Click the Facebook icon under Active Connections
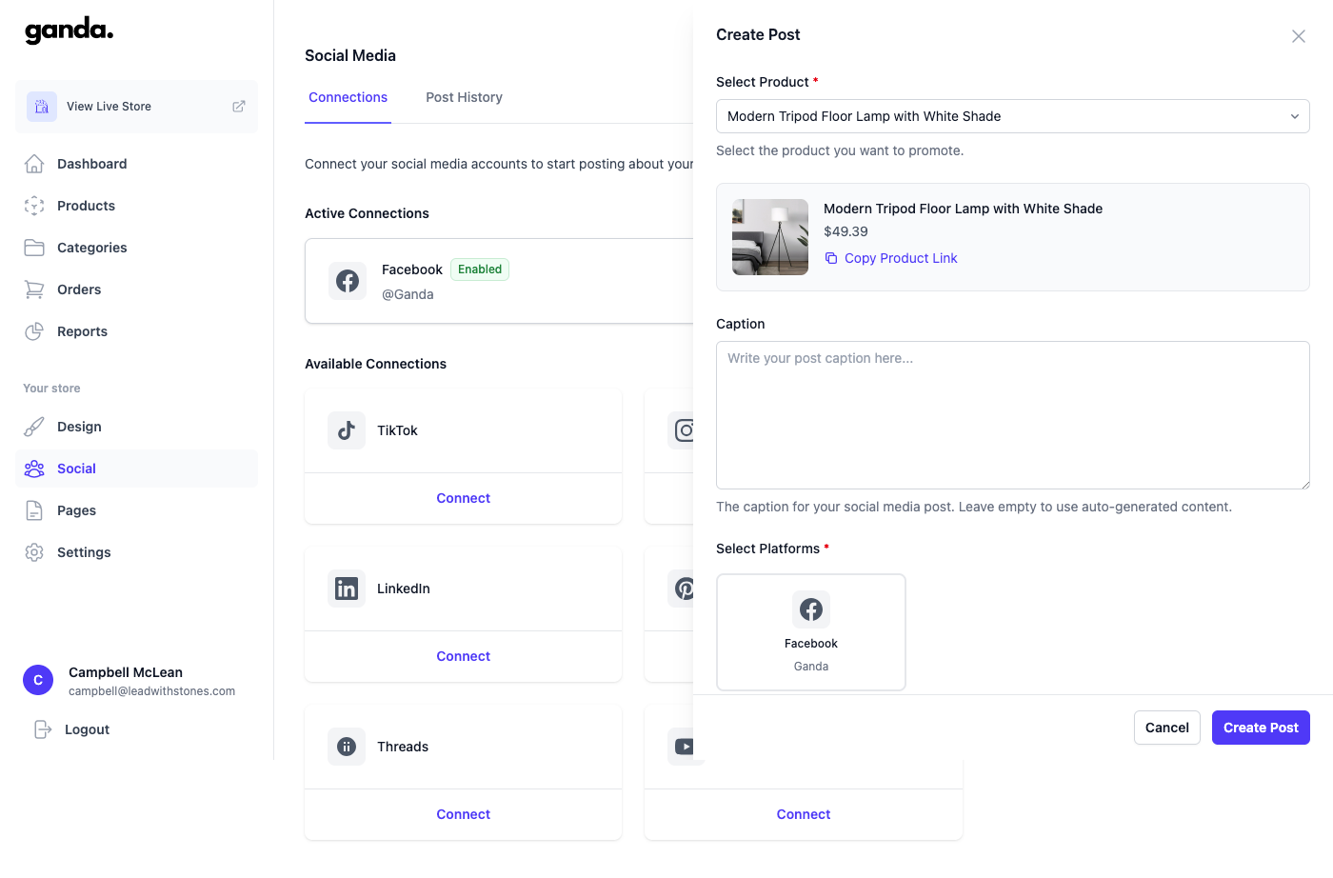1333x878 pixels. [348, 281]
